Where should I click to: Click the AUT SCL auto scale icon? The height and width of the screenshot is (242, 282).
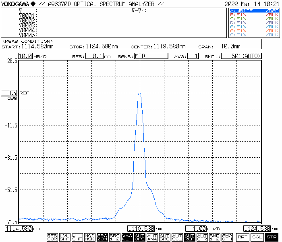(177, 237)
